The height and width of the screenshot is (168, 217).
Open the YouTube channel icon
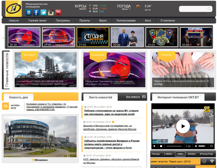point(58,13)
